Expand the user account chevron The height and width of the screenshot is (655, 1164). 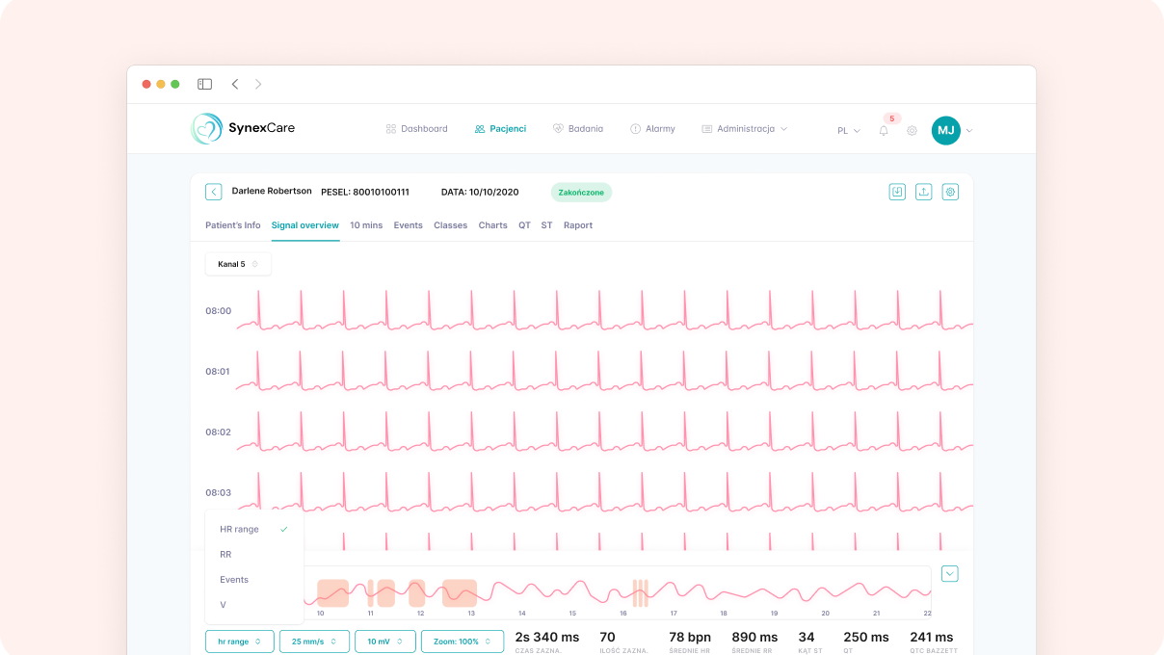coord(969,131)
